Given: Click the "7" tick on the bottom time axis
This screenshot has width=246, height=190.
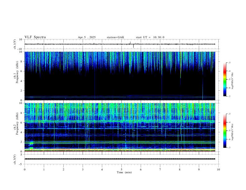Looking at the screenshot, I should coord(160,170).
